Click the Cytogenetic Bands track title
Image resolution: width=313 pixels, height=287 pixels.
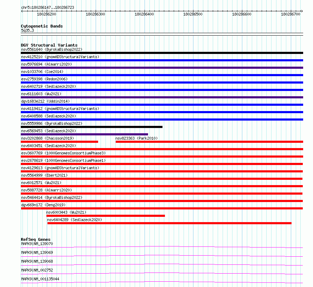[x=42, y=26]
